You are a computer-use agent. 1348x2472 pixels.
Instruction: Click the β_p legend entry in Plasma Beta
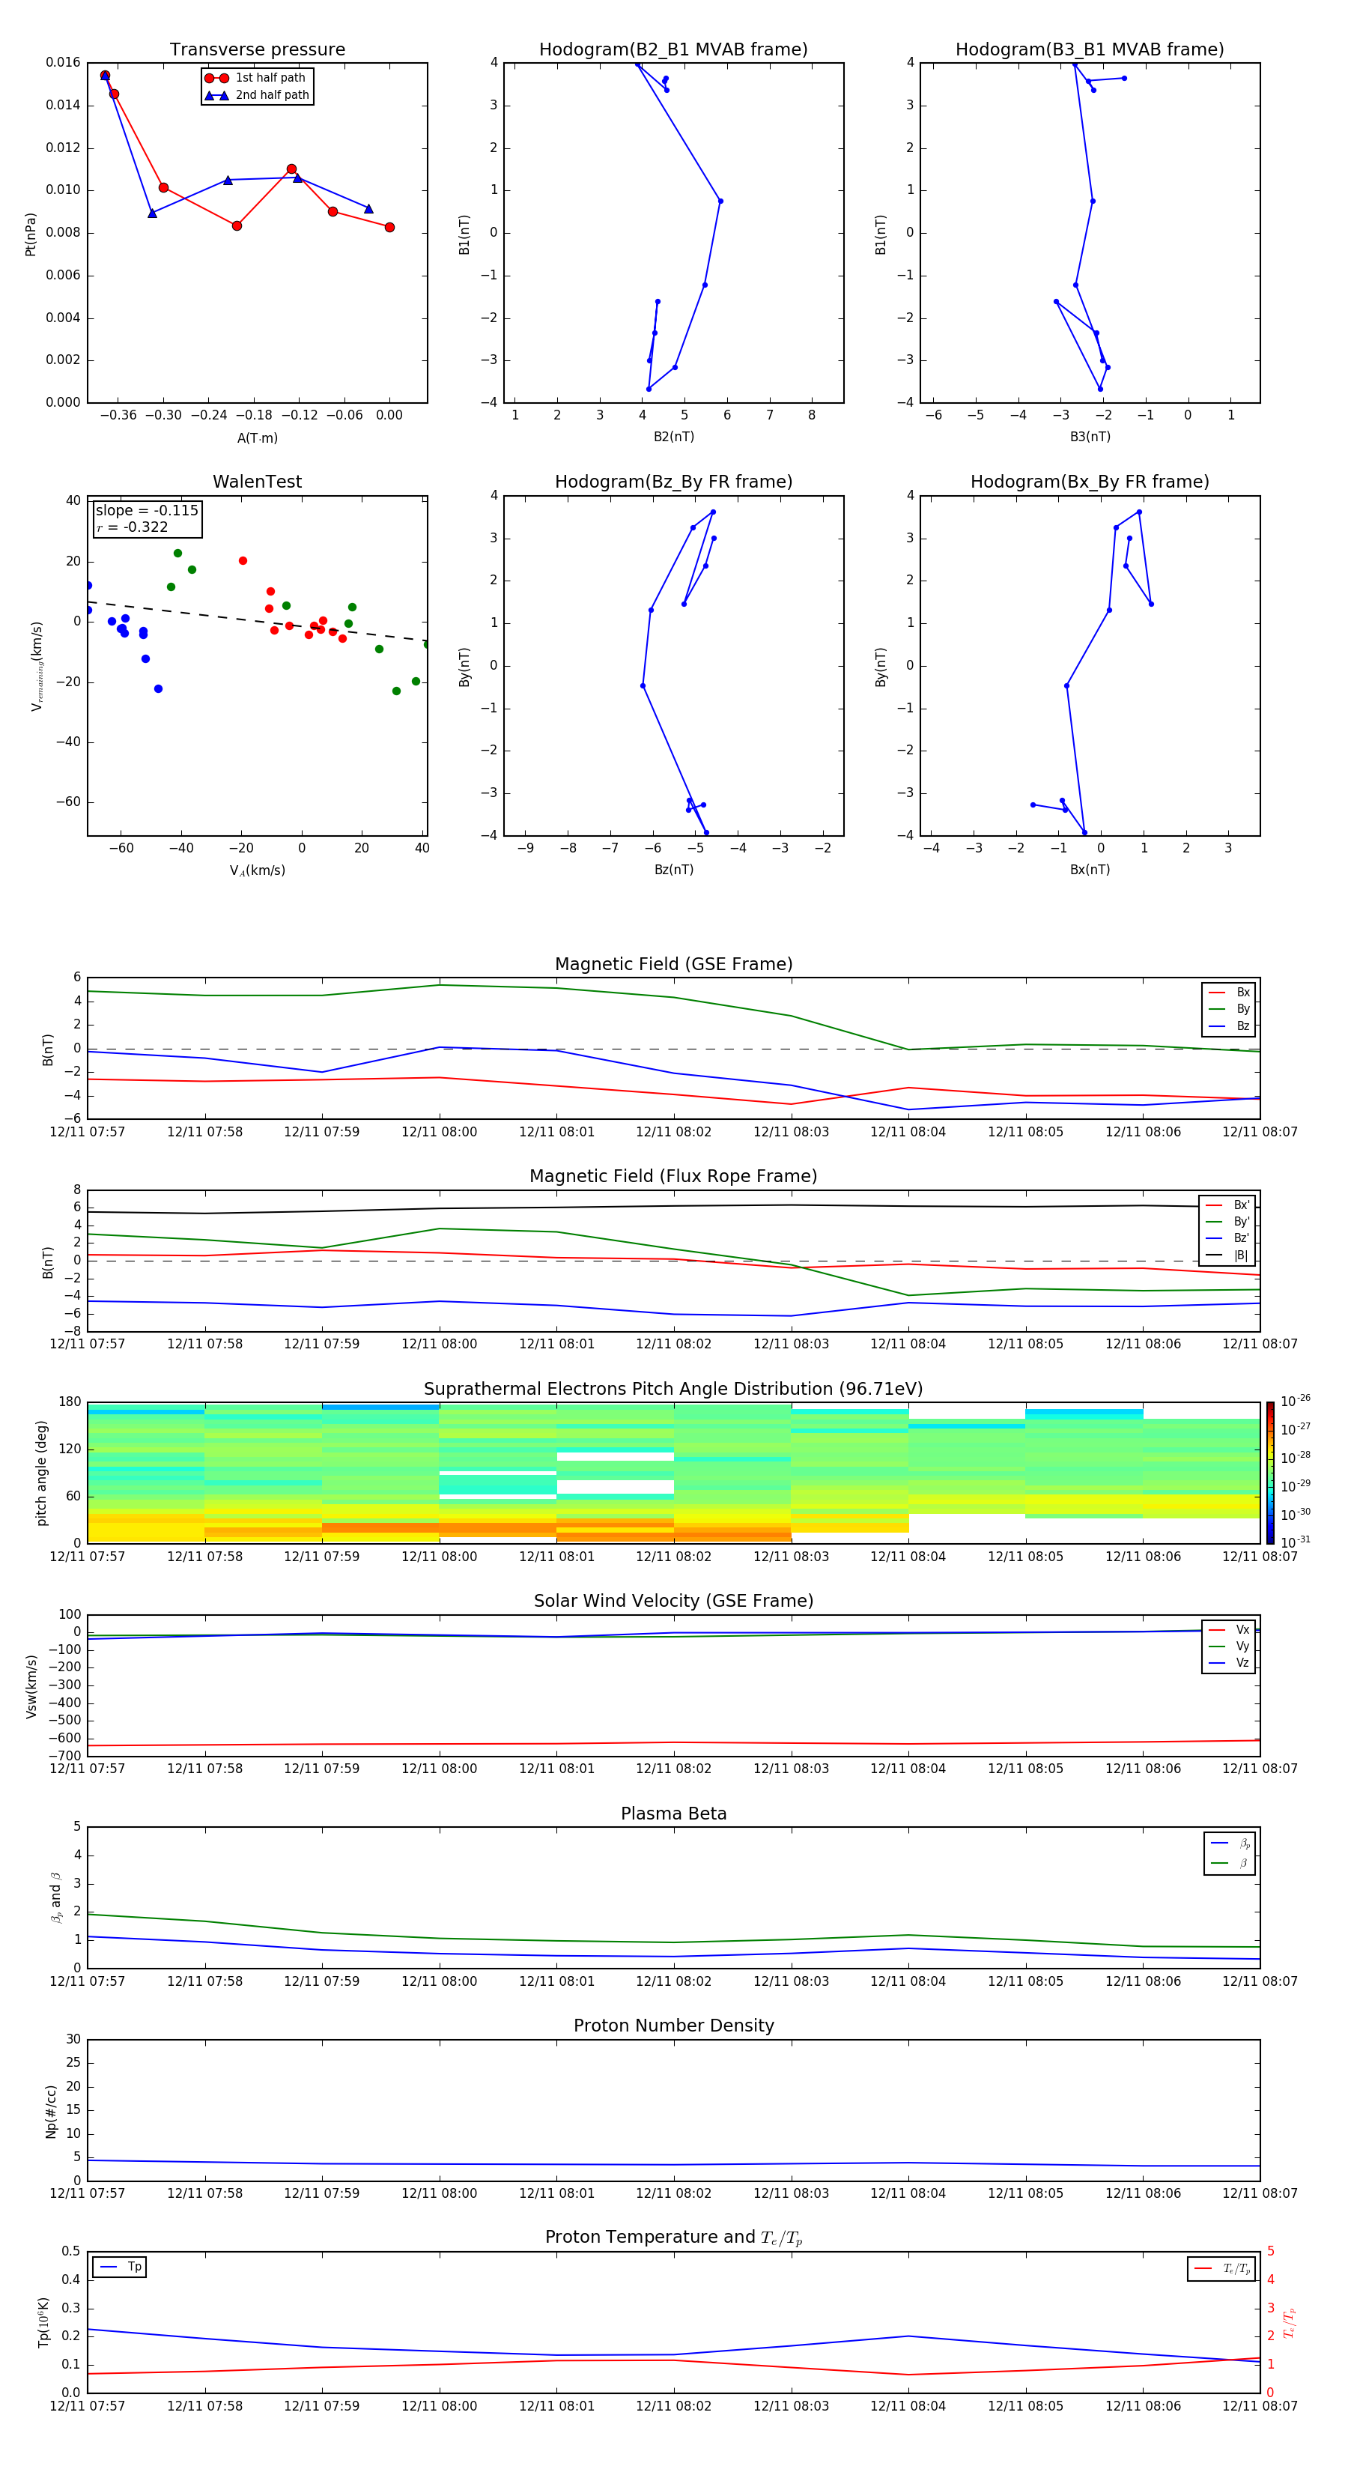point(1230,1844)
